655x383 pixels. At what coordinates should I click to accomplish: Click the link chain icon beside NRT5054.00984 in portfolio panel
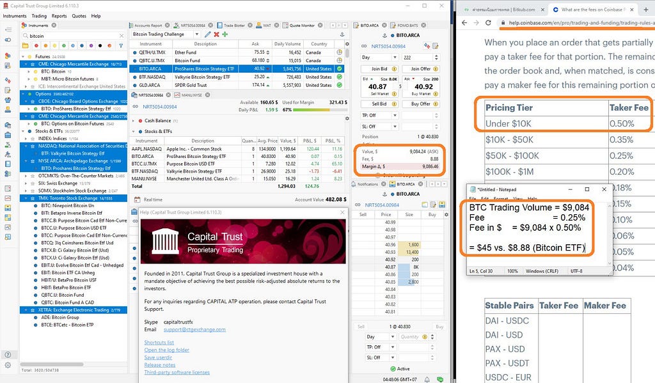click(136, 107)
